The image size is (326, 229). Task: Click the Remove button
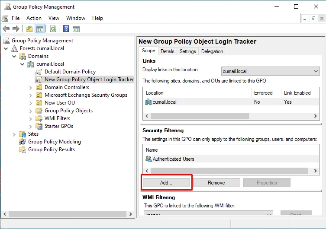tap(216, 182)
